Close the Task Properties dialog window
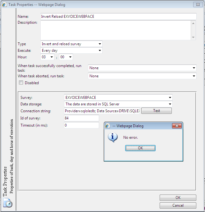 tap(198, 5)
